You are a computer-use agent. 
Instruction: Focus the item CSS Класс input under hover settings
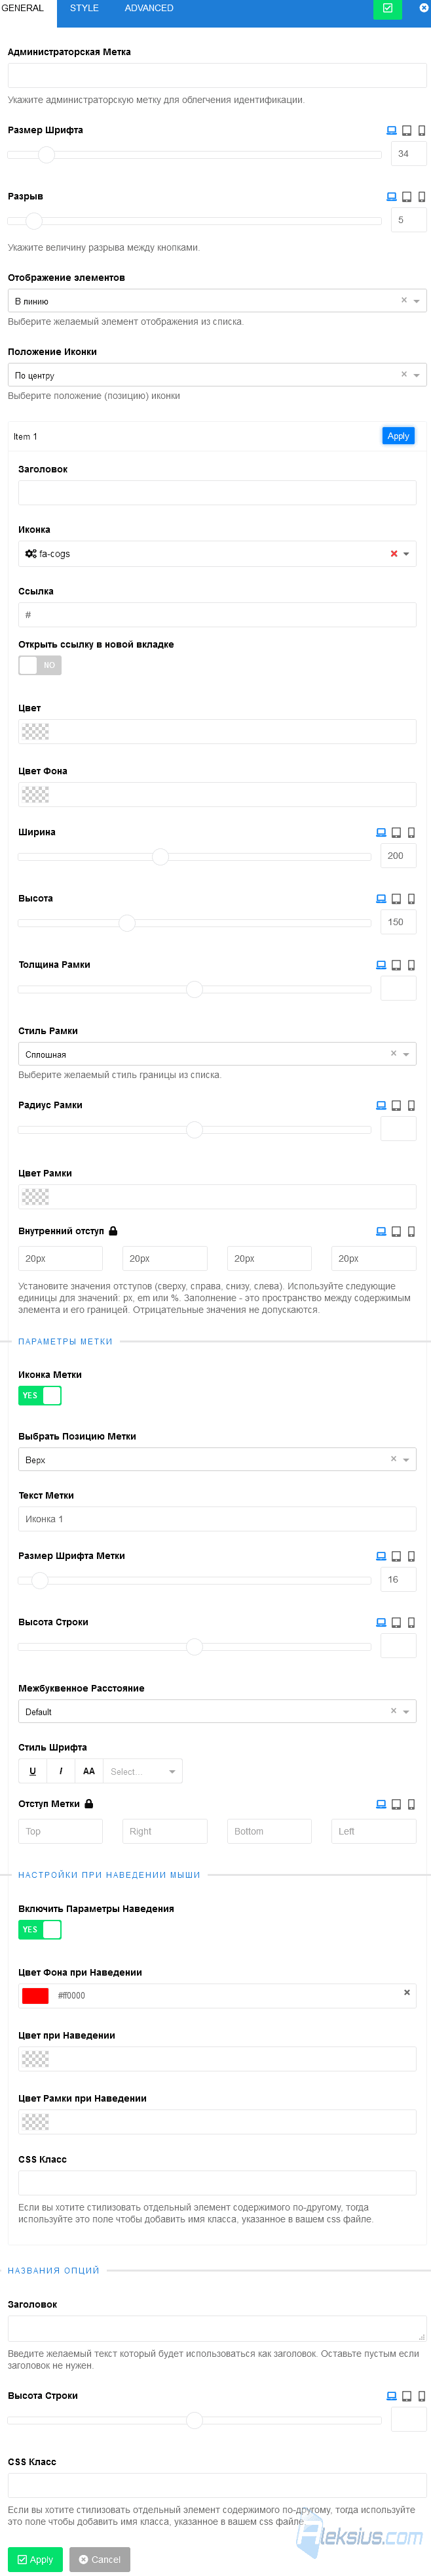[217, 2182]
